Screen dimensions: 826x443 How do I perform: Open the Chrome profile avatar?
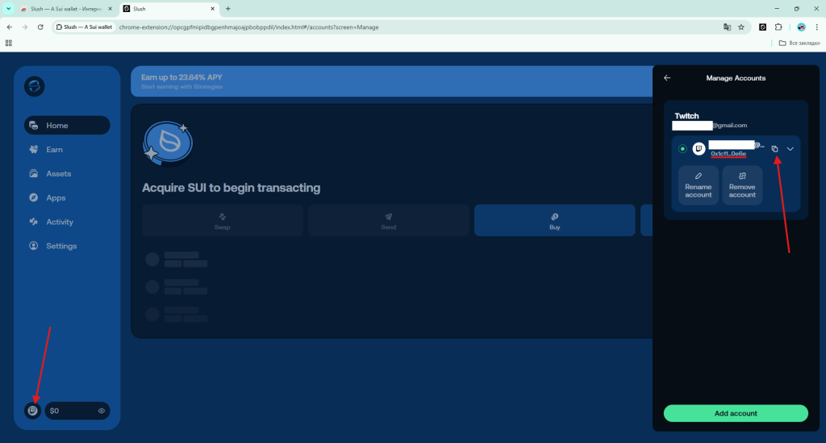801,27
